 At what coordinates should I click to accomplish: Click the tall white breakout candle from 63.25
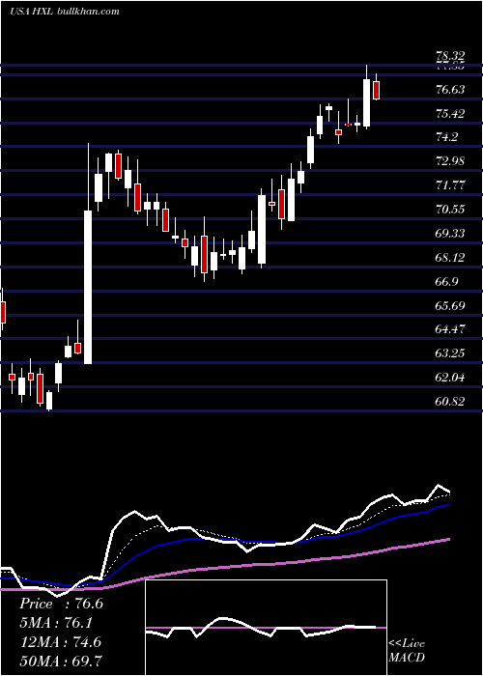tap(88, 287)
